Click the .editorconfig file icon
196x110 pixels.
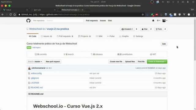(29, 73)
